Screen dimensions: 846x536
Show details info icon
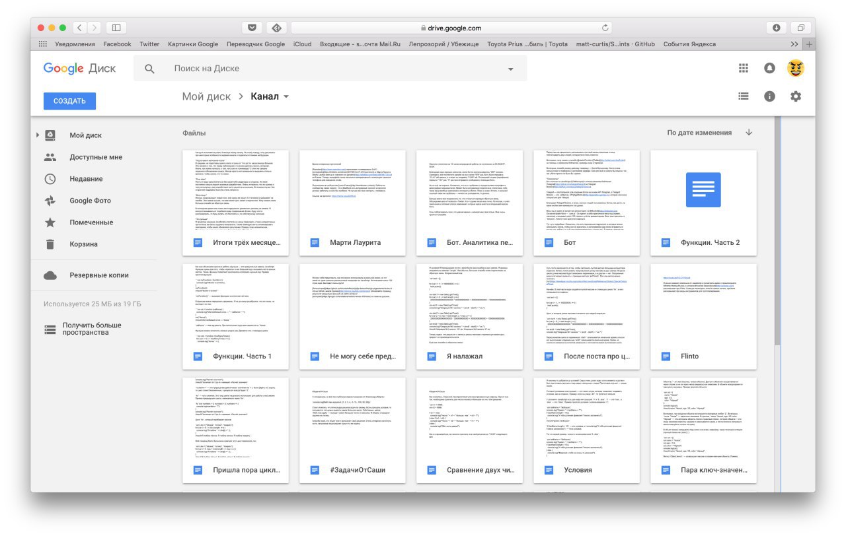pos(769,96)
